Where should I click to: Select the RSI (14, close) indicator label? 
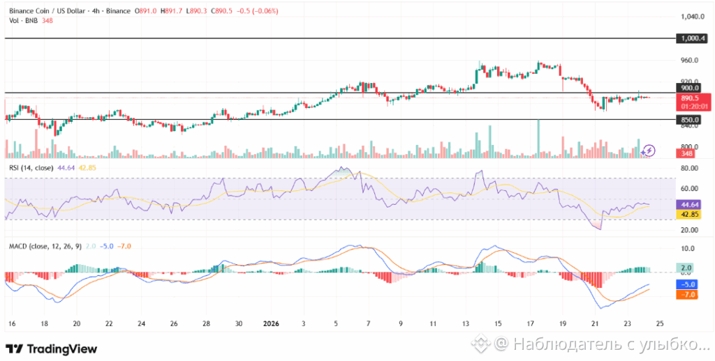31,167
